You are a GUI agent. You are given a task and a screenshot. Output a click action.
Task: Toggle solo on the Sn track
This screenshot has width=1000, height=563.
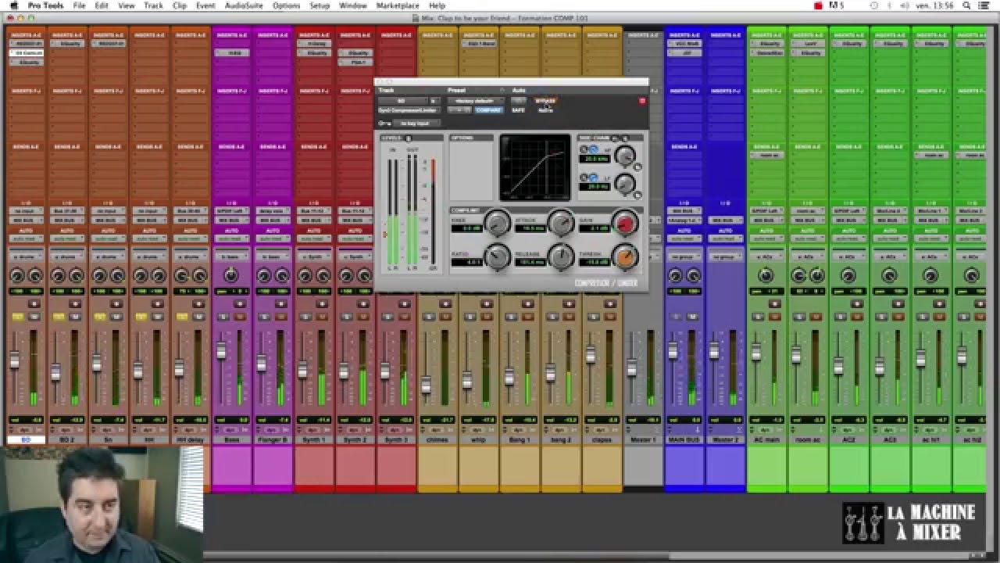100,317
